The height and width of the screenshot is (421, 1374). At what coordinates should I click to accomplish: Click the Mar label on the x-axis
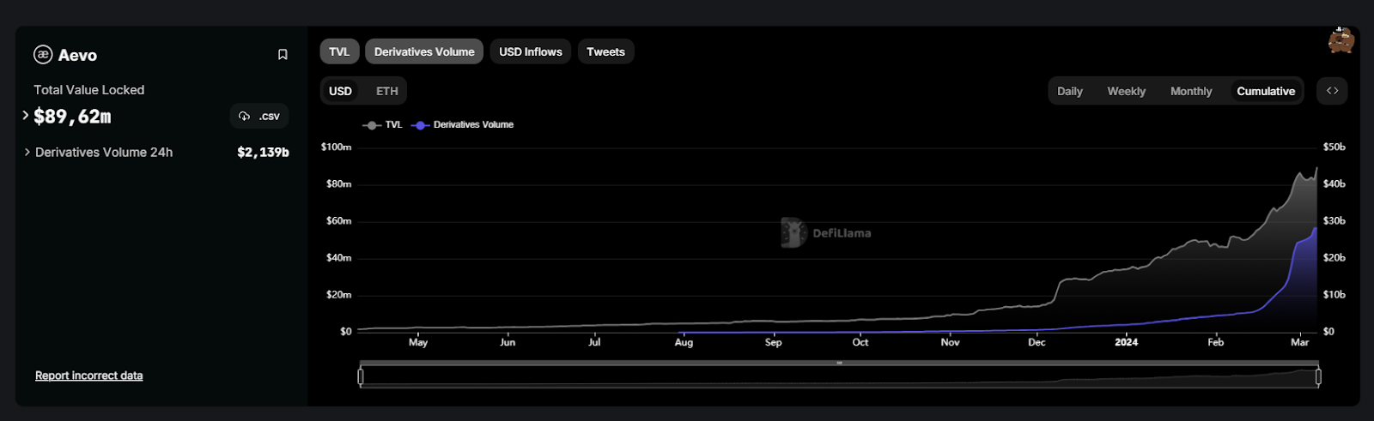click(1300, 342)
